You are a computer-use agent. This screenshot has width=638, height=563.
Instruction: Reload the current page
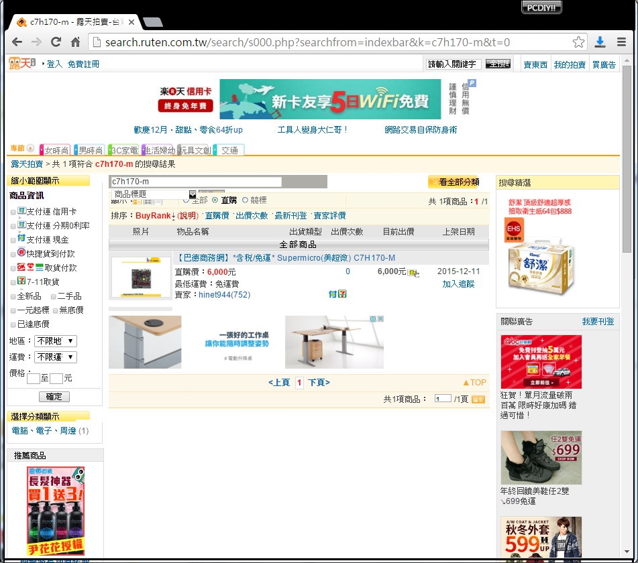point(56,42)
